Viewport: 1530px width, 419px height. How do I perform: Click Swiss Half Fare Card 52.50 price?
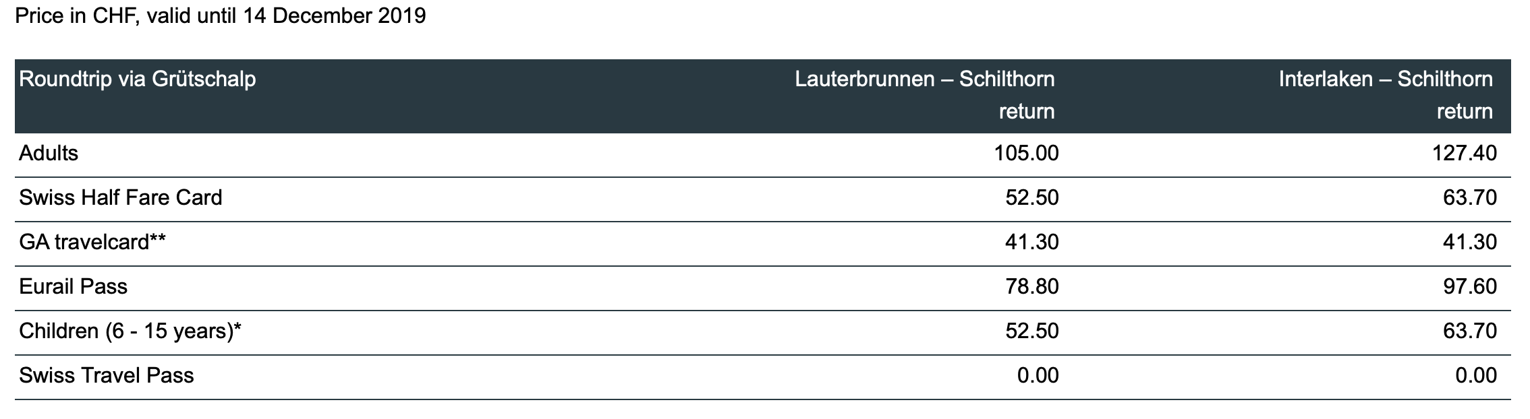(x=1031, y=198)
